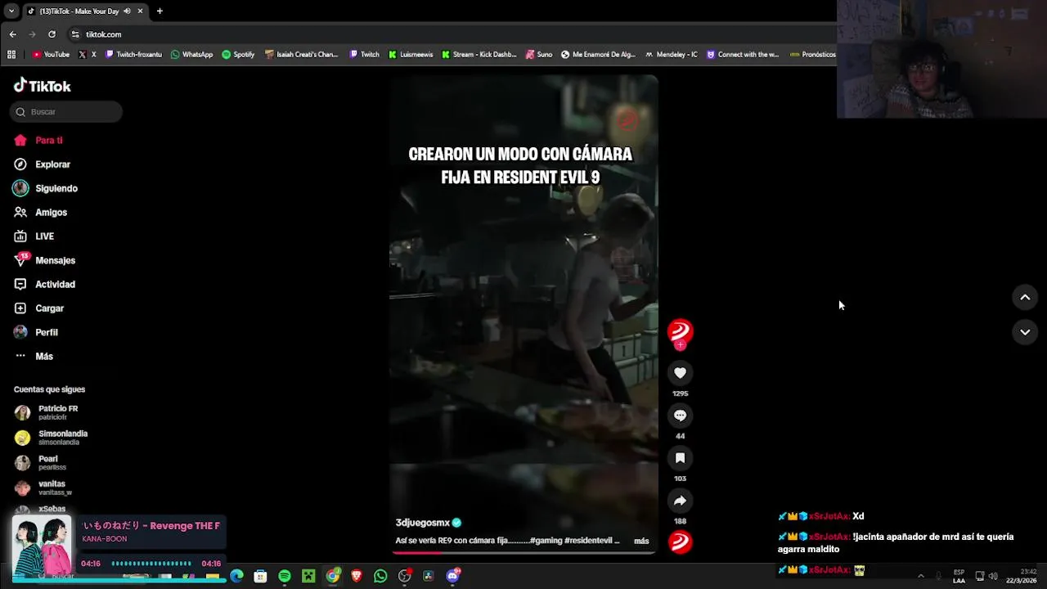Show hidden system tray icons
The image size is (1047, 589).
920,576
